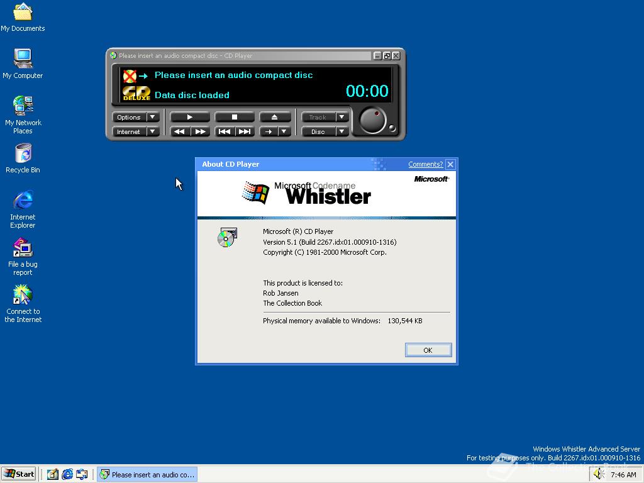Click the CD Deluxe logo
644x483 pixels.
point(136,93)
